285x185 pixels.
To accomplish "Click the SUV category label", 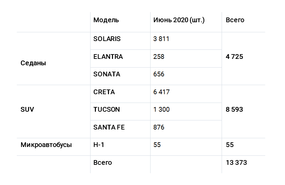I will point(27,110).
